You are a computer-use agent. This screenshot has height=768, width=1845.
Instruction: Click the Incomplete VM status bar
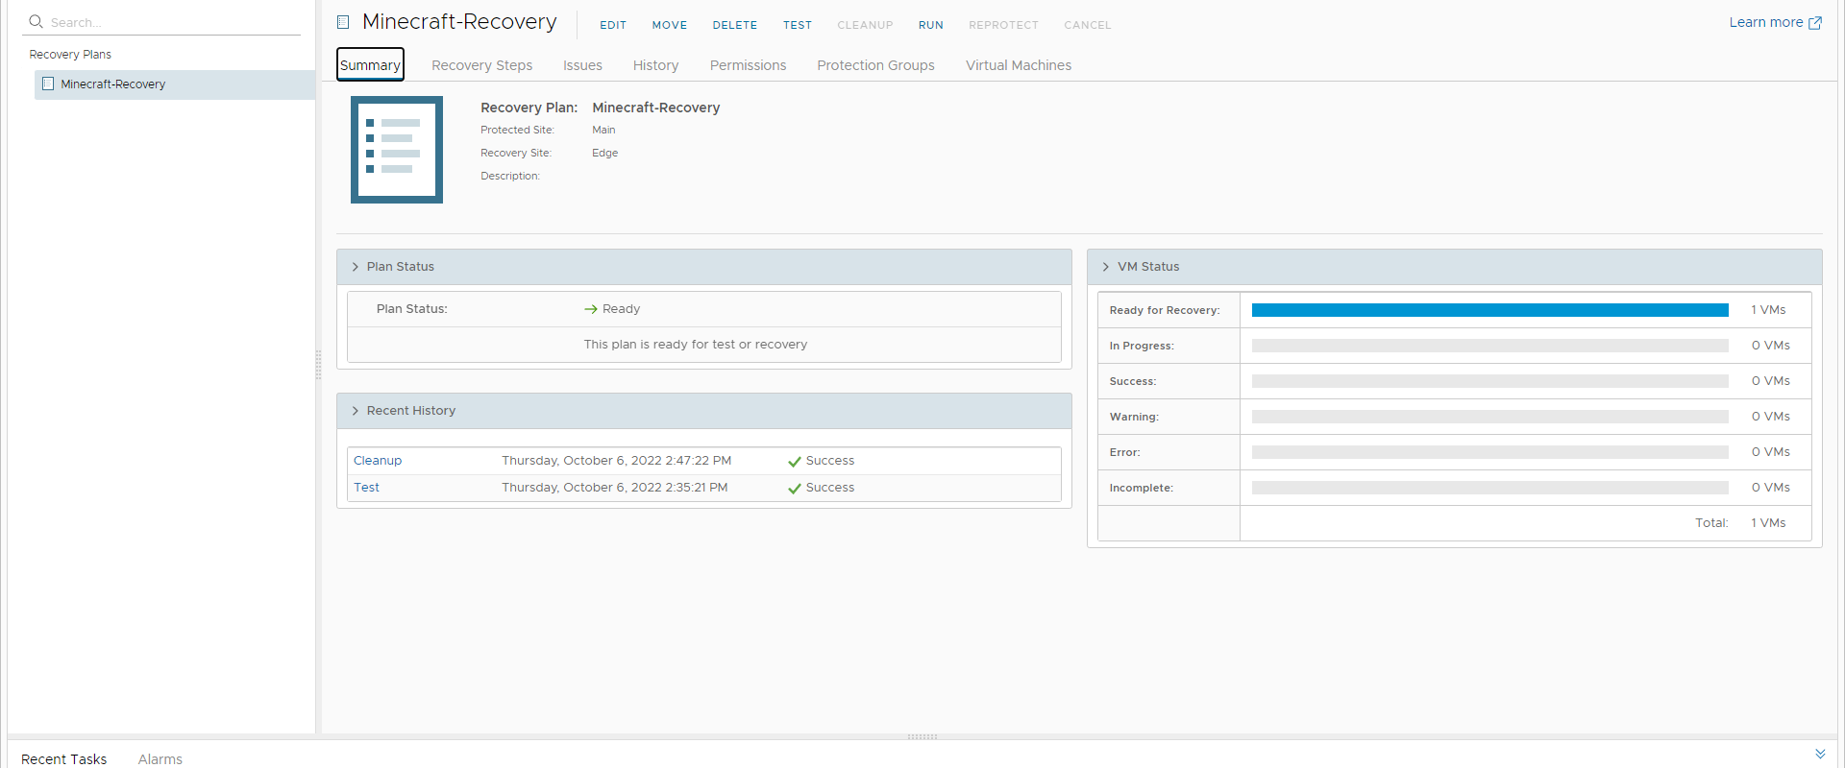coord(1489,488)
